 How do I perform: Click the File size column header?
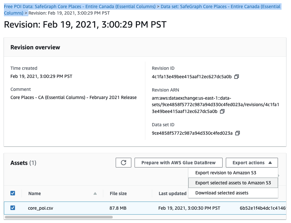[x=118, y=193]
